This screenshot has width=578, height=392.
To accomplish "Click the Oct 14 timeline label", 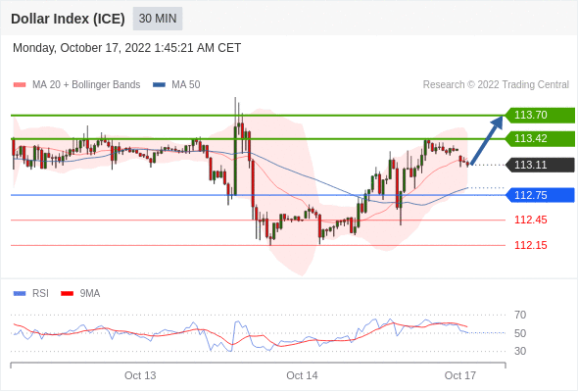I will pos(302,375).
